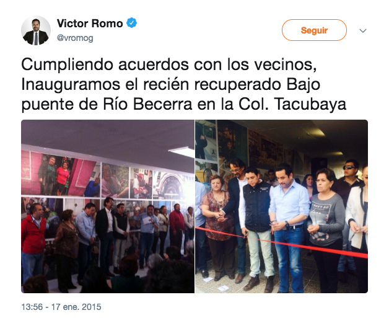The height and width of the screenshot is (318, 389).
Task: Visit the @vromog handle link
Action: click(75, 38)
